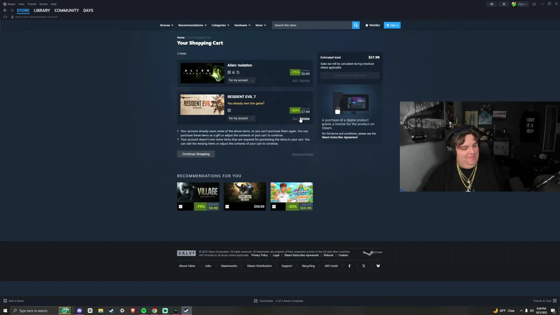Click the Steam logo in footer
The height and width of the screenshot is (315, 560).
tap(372, 252)
